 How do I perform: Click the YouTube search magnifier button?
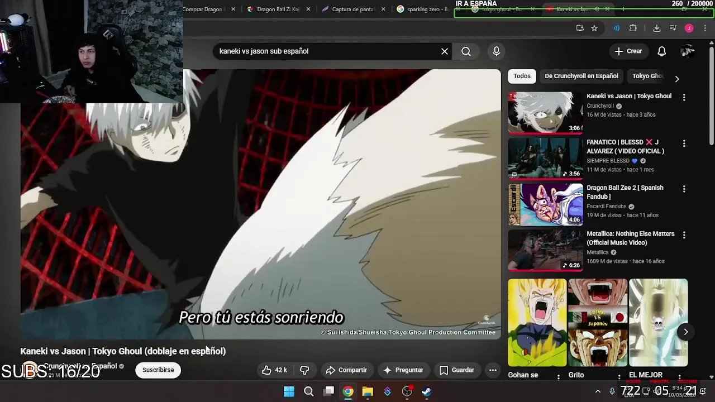(466, 51)
